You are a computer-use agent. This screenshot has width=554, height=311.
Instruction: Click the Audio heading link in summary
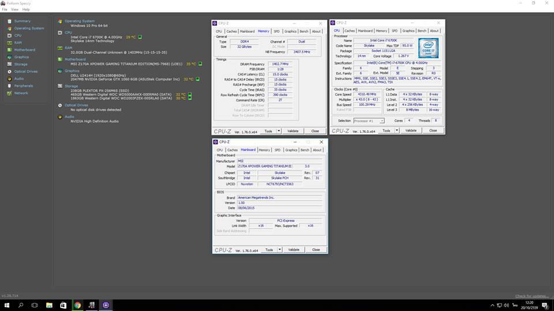[x=69, y=117]
